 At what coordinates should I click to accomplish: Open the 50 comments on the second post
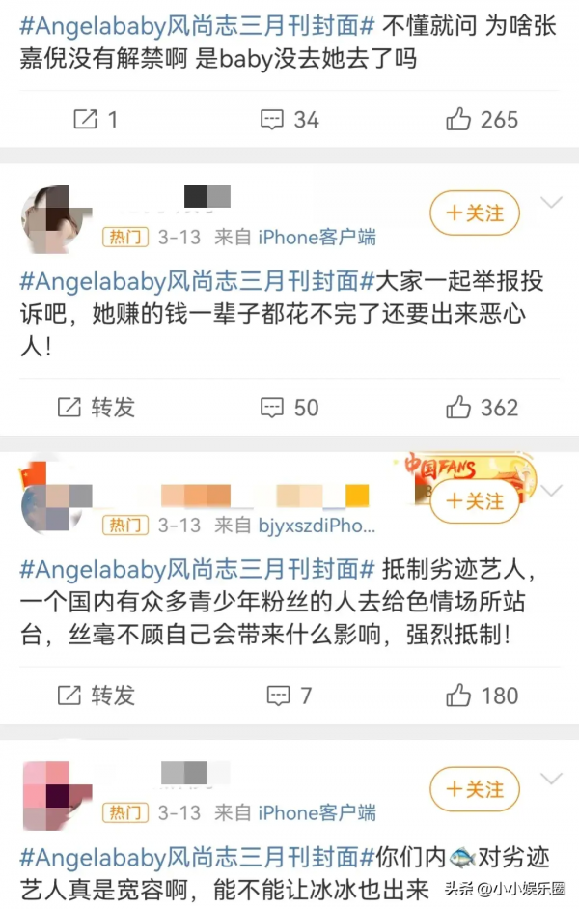point(289,408)
